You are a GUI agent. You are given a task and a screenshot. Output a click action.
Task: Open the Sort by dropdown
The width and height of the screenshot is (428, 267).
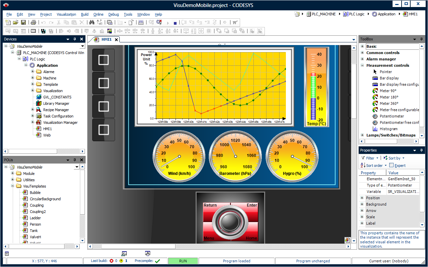click(x=394, y=158)
